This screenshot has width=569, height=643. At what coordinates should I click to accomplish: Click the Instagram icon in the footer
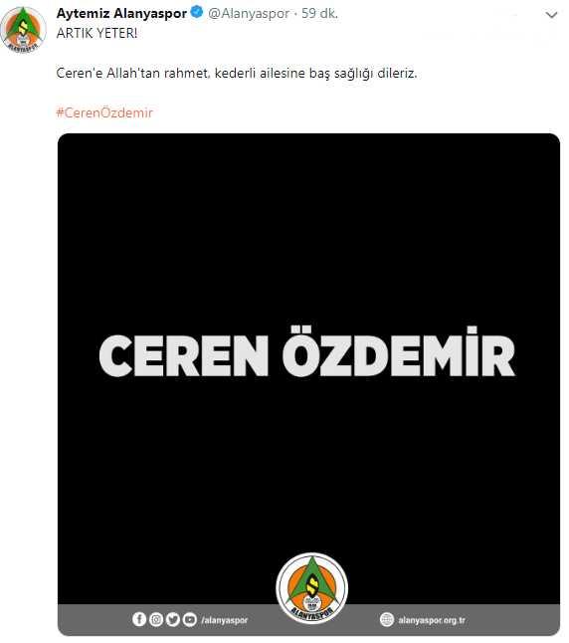pyautogui.click(x=156, y=619)
